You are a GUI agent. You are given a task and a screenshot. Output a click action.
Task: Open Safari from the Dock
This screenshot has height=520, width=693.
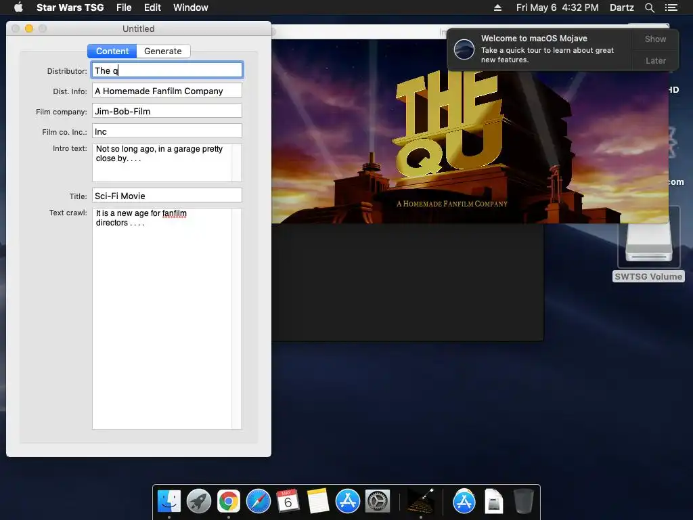[258, 502]
